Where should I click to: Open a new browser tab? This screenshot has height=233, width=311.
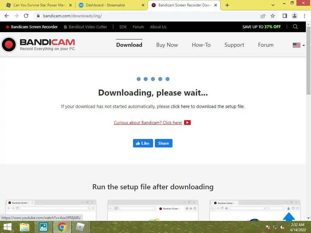click(x=227, y=5)
